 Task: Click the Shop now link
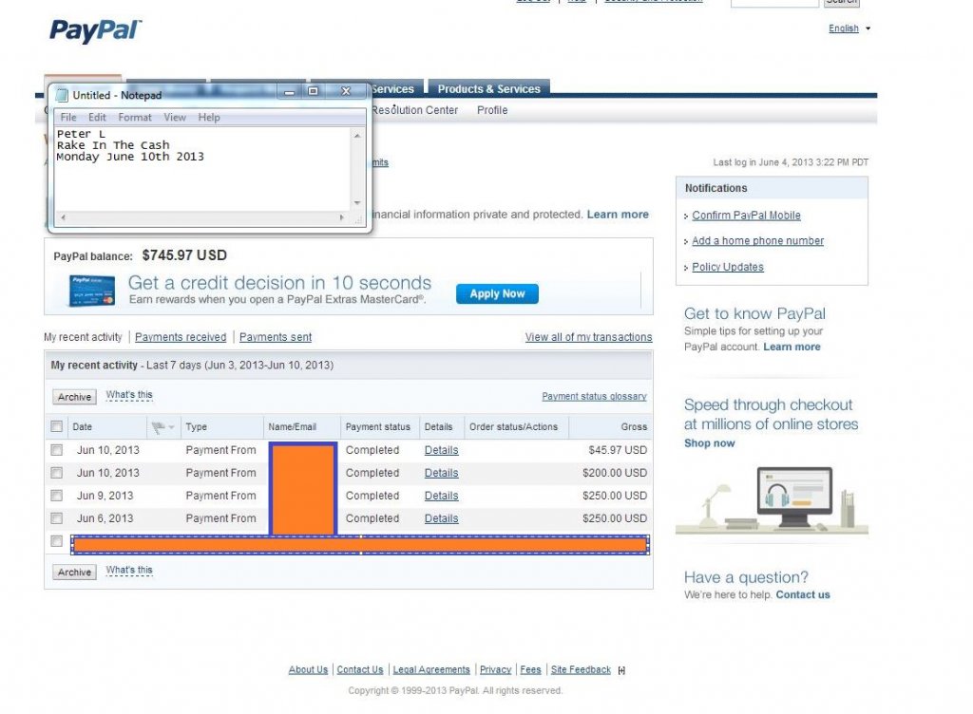click(709, 443)
